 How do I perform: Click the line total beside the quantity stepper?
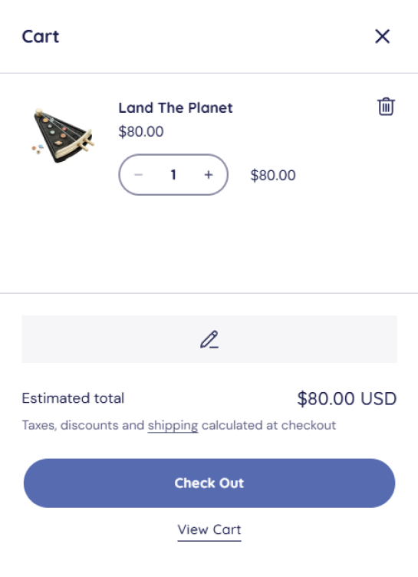[273, 175]
